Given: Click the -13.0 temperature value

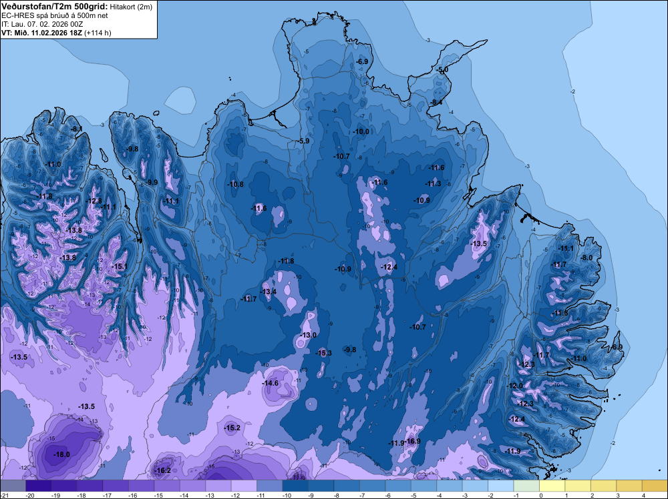Looking at the screenshot, I should coord(309,335).
